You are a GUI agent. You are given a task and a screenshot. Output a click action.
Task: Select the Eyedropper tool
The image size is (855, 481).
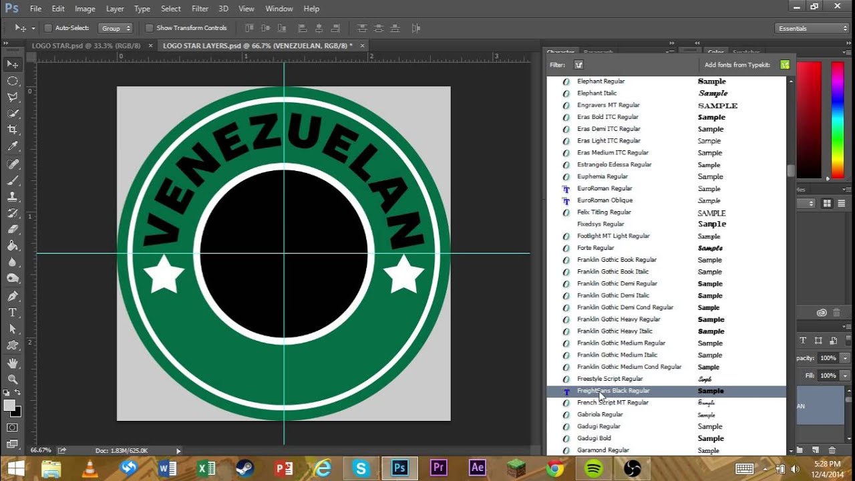click(x=13, y=147)
